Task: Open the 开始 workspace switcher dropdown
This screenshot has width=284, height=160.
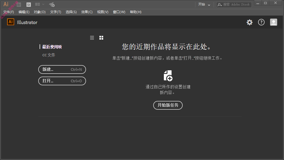Action: tap(204, 5)
